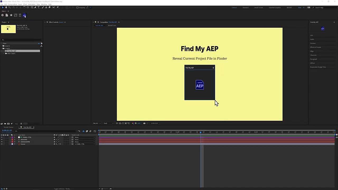Click the KBar Lens Blur button
The image size is (338, 190).
(x=16, y=15)
